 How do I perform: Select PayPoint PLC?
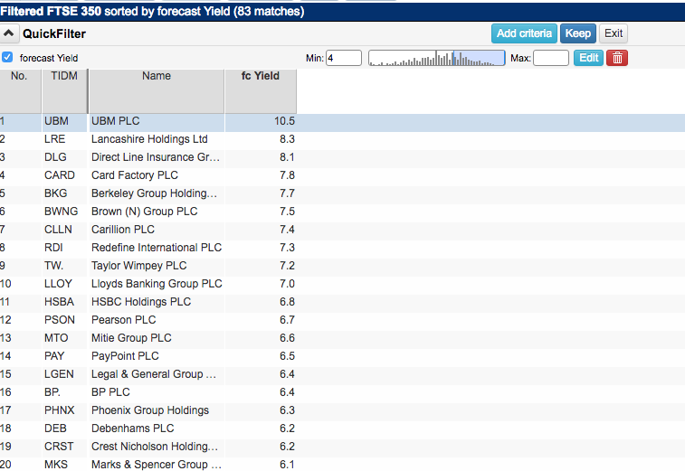tap(125, 356)
